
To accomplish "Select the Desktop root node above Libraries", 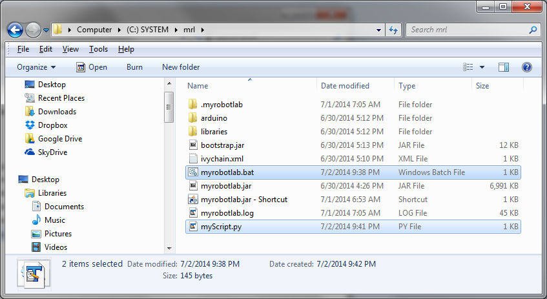I will pyautogui.click(x=38, y=180).
